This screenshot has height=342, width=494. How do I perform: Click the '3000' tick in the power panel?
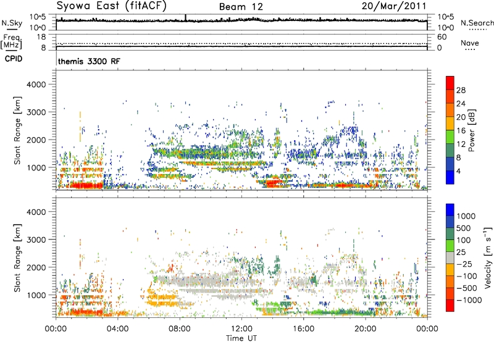(36, 112)
